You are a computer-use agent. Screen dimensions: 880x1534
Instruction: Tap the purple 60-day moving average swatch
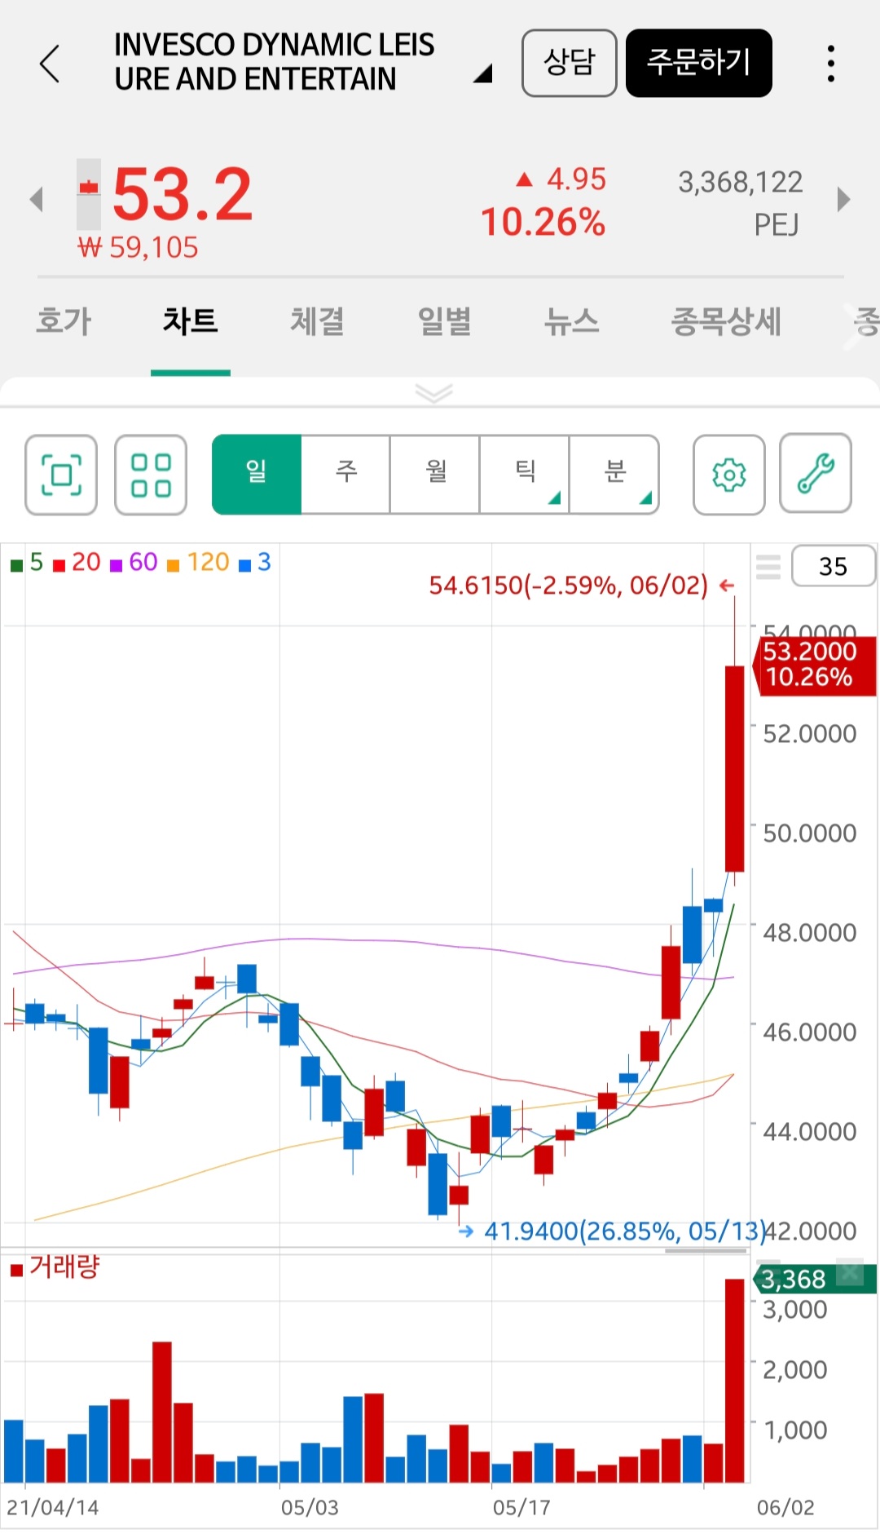[x=116, y=565]
